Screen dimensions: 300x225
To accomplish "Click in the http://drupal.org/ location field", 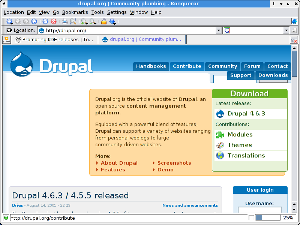I will tap(127, 30).
